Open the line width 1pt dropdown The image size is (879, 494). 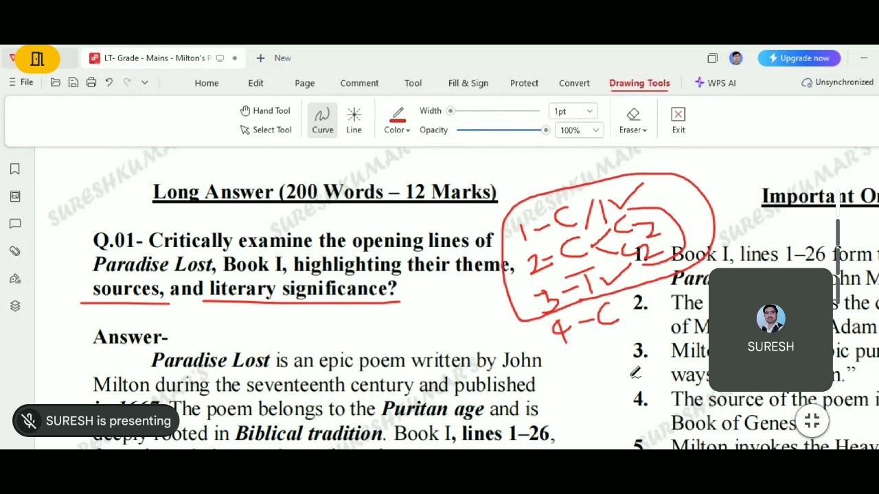(x=573, y=111)
